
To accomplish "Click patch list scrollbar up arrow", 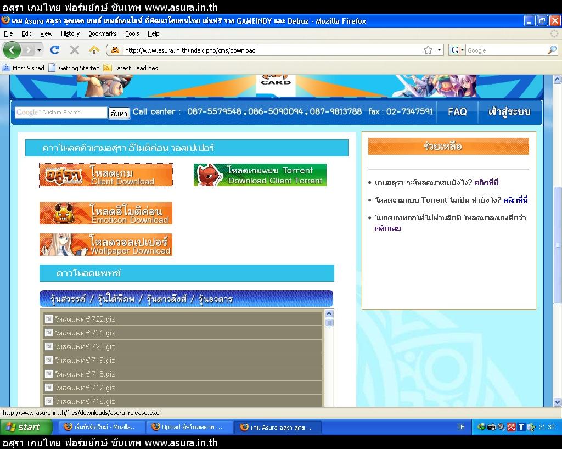I will (x=329, y=314).
